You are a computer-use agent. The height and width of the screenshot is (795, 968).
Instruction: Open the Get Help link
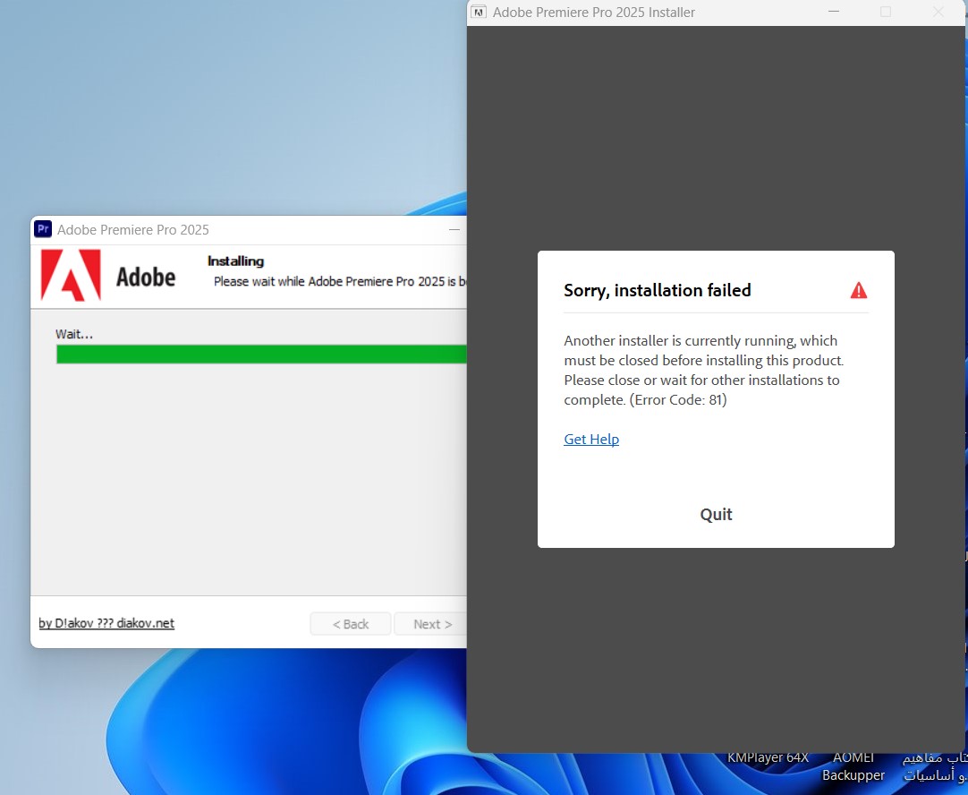tap(590, 440)
